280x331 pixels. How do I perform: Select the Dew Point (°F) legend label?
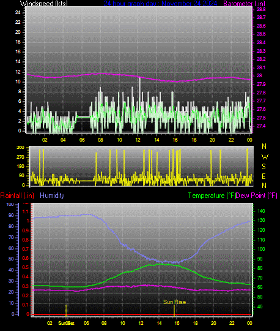click(256, 196)
